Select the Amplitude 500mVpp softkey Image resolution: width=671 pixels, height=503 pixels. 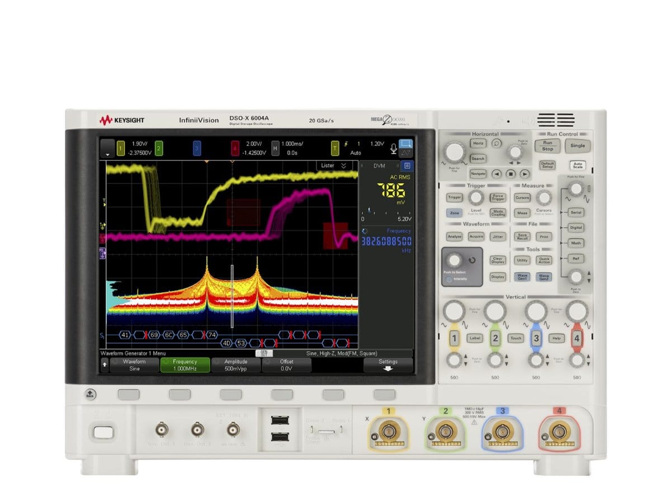click(x=236, y=365)
